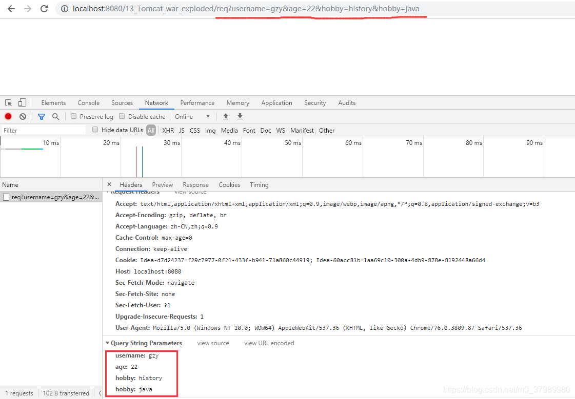Clear network requests using the clear icon
575x399 pixels.
coord(22,116)
